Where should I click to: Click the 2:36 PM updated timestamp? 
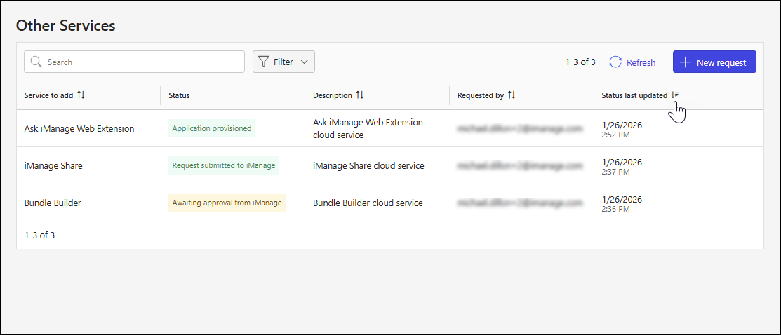click(615, 209)
